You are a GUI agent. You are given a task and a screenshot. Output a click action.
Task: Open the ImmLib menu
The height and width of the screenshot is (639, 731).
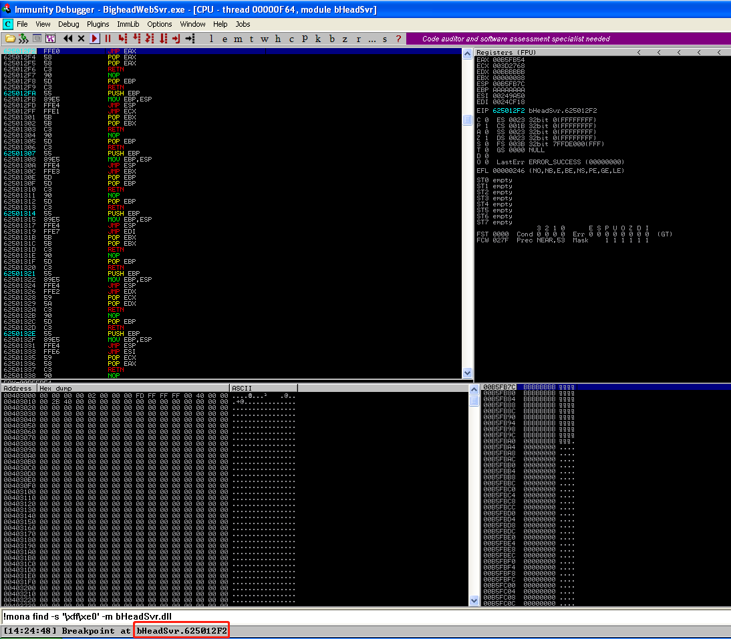tap(128, 24)
